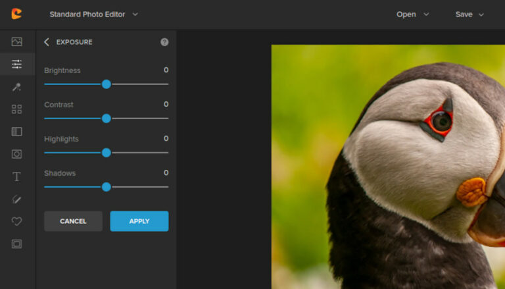The image size is (505, 289).
Task: Open the masks camera-frame icon
Action: (16, 154)
